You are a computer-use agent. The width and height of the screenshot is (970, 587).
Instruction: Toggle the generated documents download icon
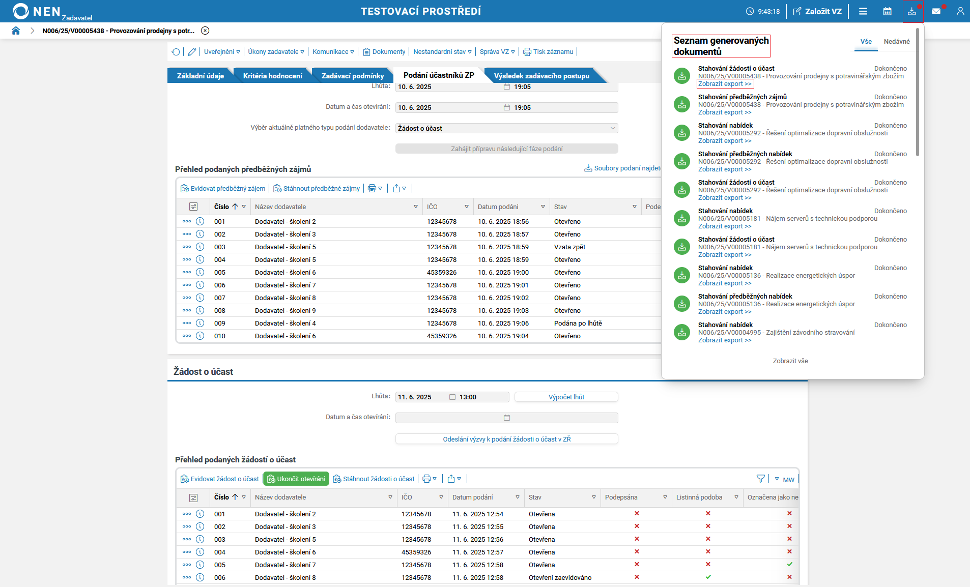(912, 11)
